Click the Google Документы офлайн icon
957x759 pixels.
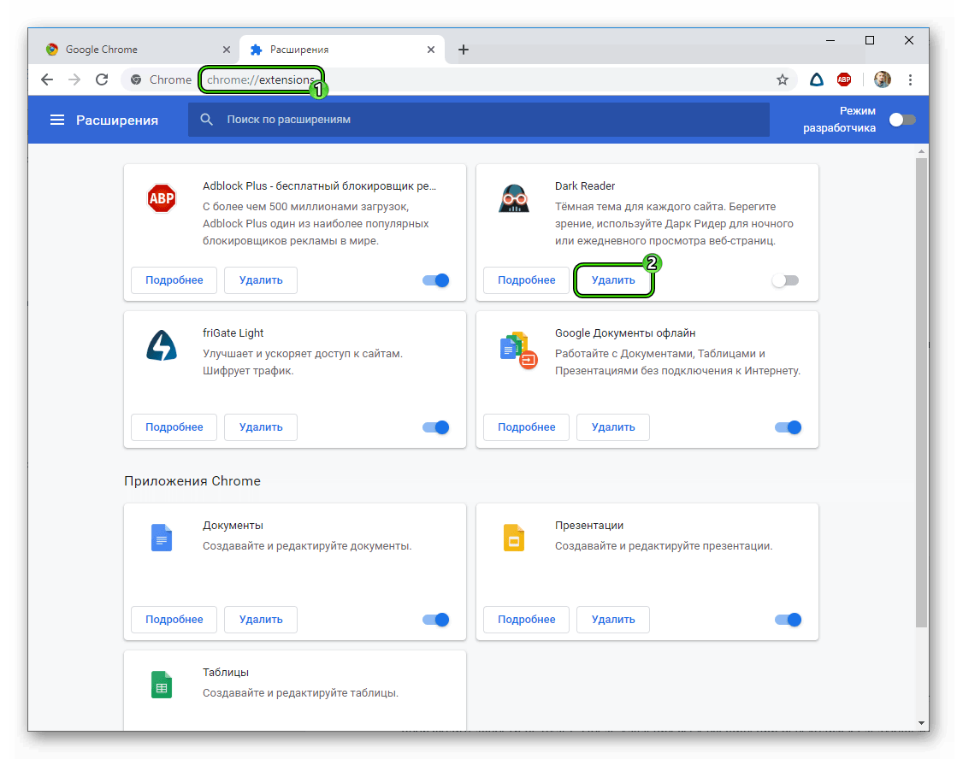518,350
